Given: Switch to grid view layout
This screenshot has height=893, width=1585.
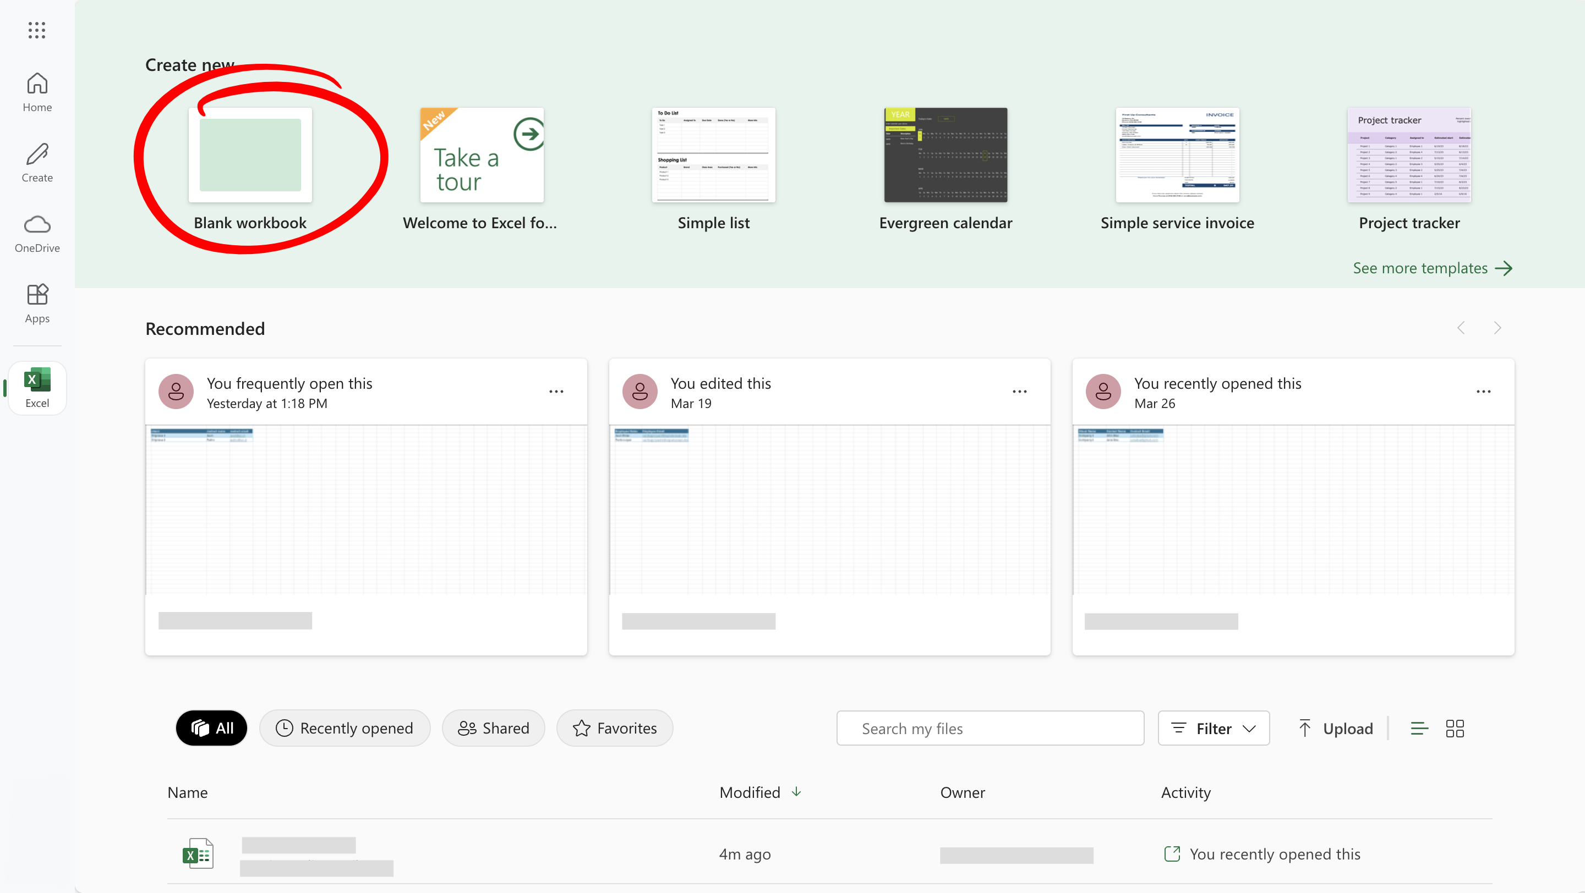Looking at the screenshot, I should click(x=1455, y=728).
